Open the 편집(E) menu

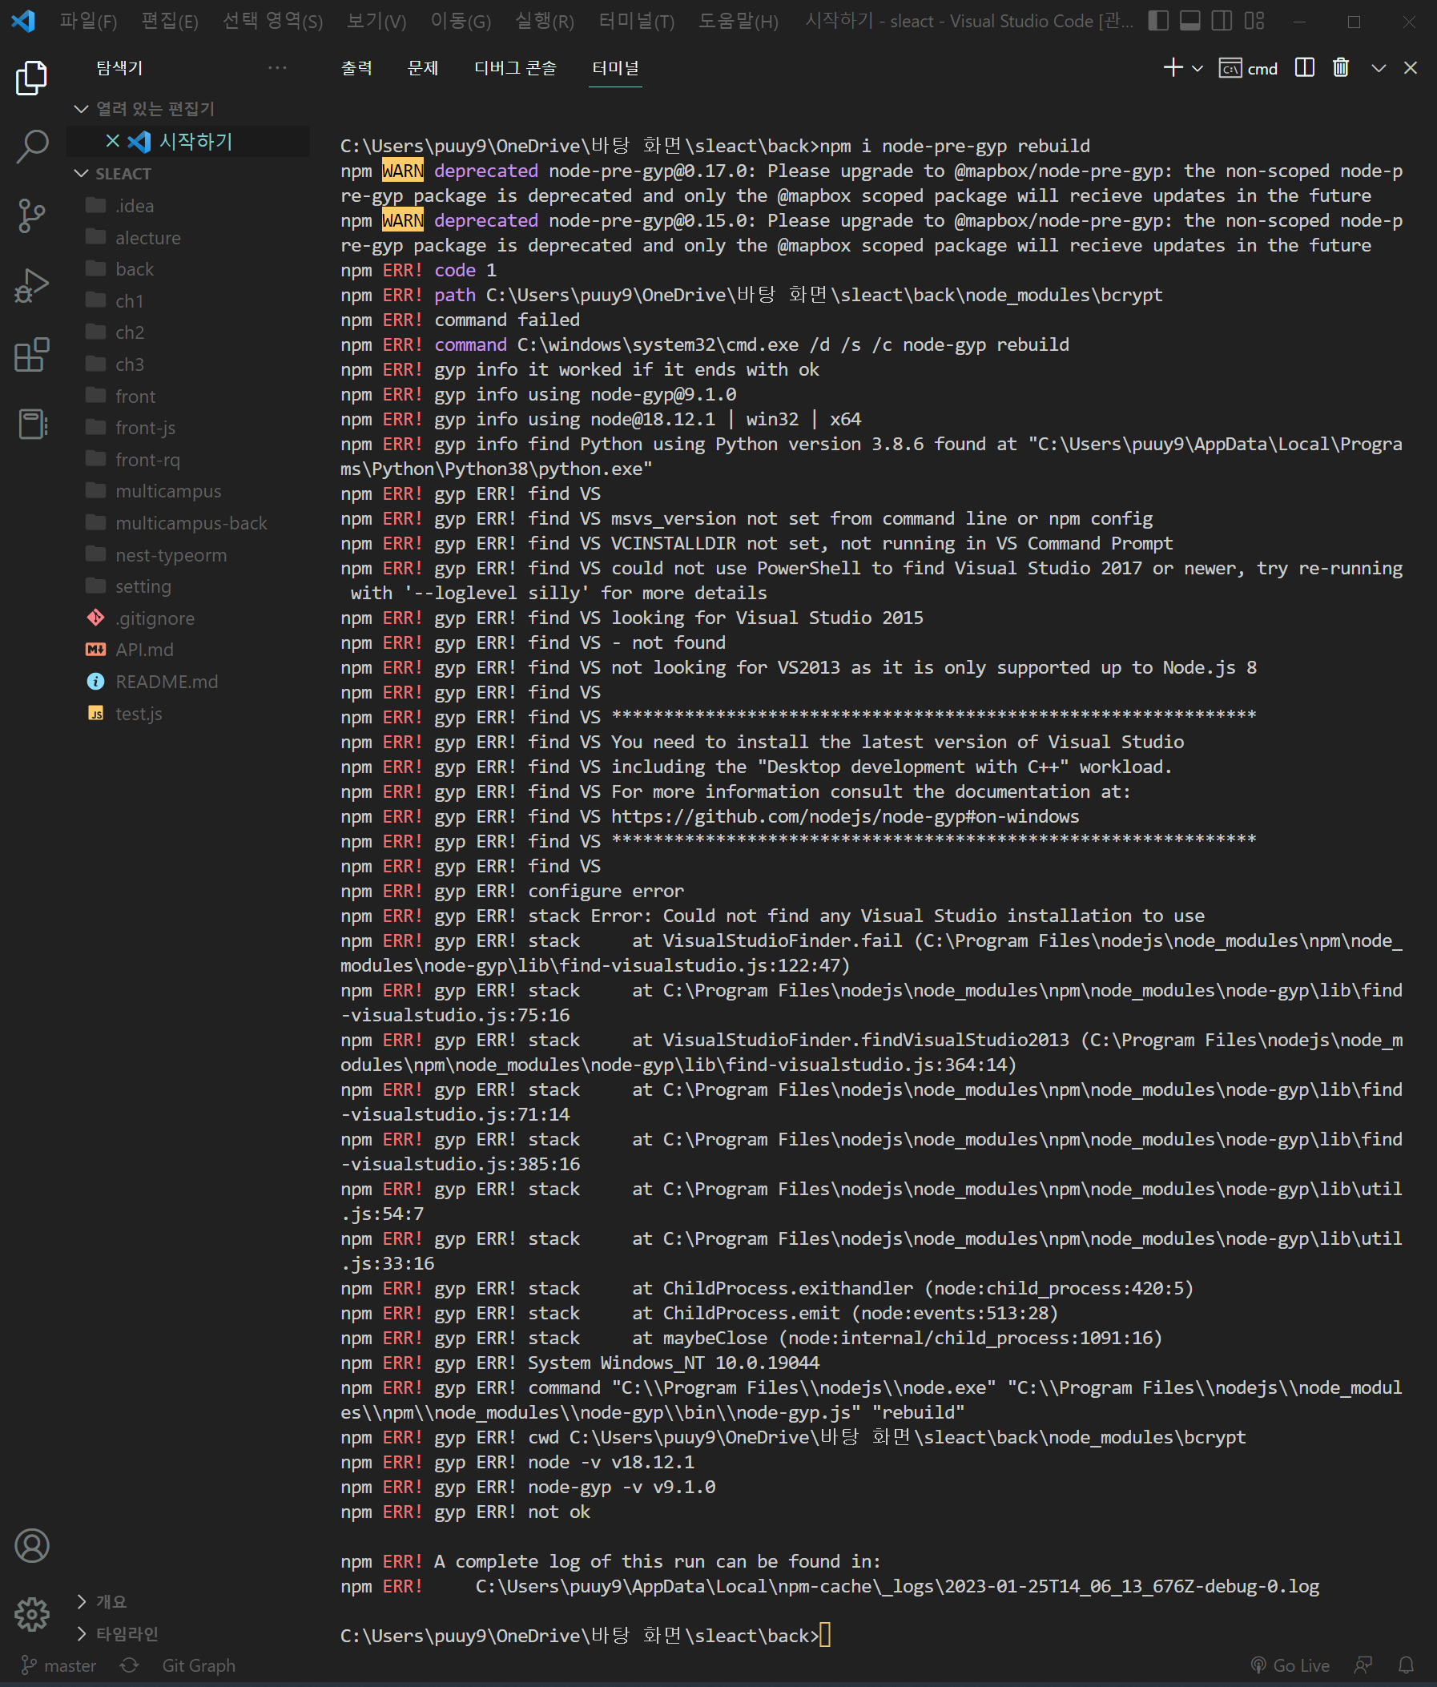tap(169, 21)
